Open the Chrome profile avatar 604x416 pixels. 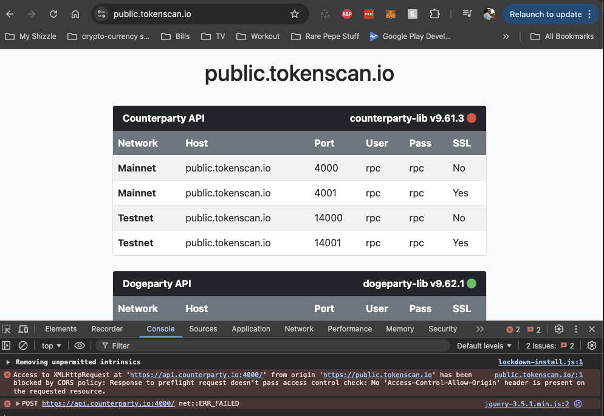coord(489,14)
